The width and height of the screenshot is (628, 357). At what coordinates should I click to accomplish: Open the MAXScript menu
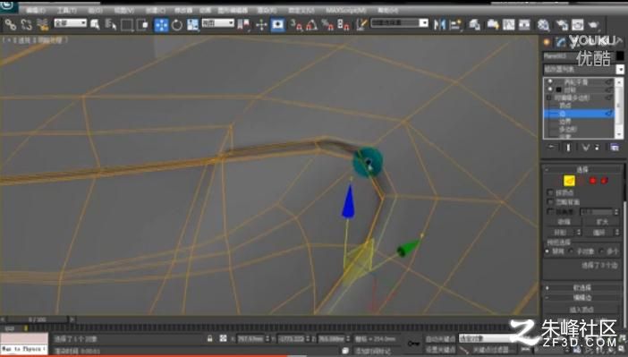[345, 10]
